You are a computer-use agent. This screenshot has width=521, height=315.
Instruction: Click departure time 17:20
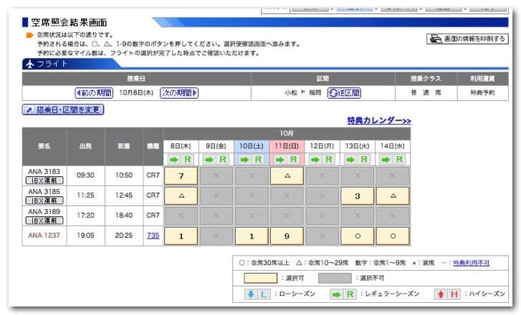[x=85, y=215]
